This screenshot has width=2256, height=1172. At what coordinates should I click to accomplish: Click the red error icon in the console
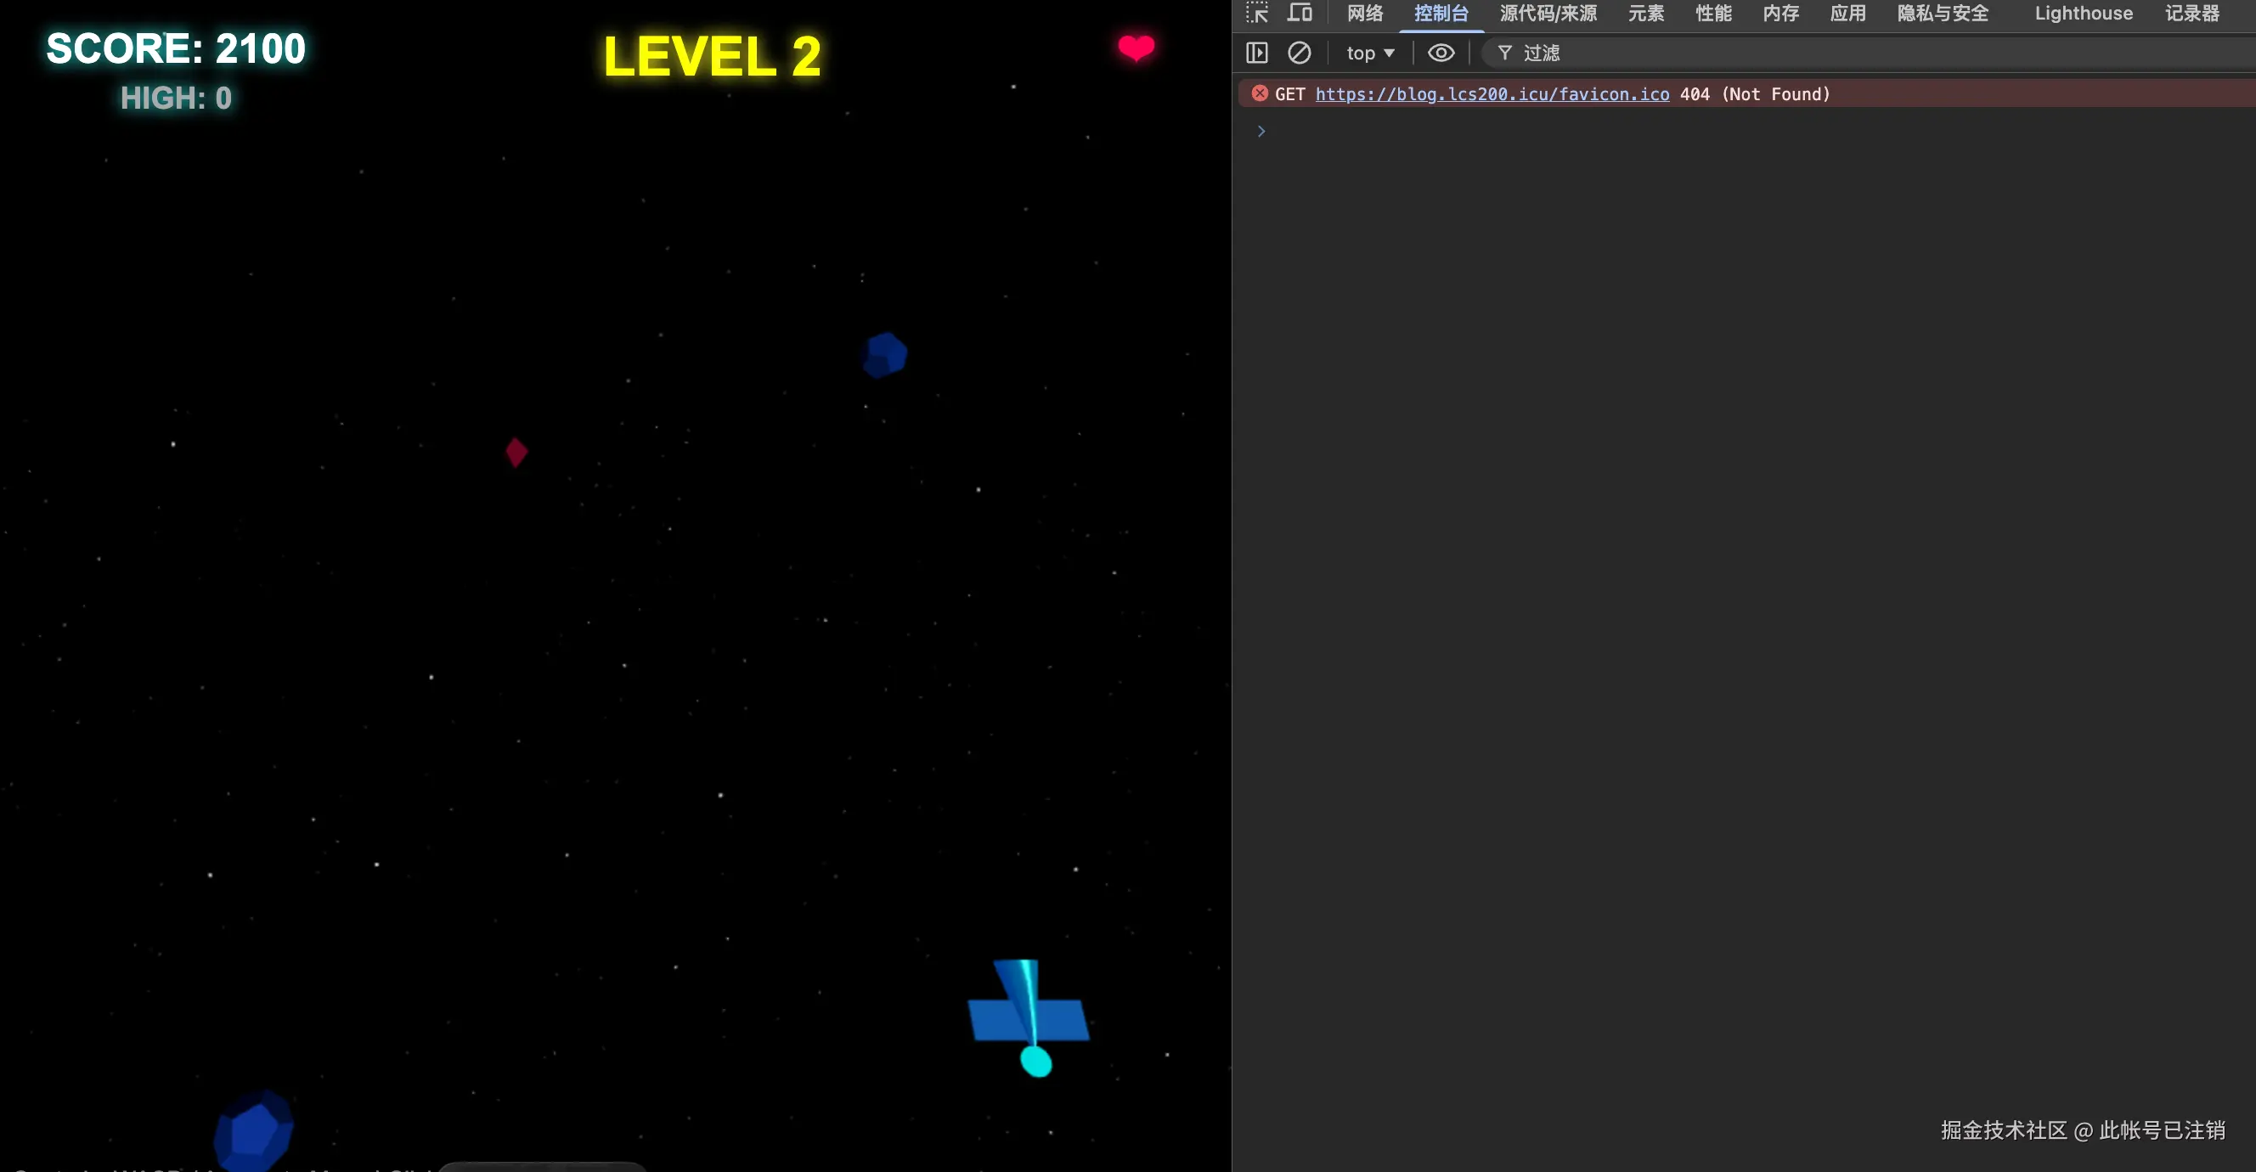[x=1260, y=93]
